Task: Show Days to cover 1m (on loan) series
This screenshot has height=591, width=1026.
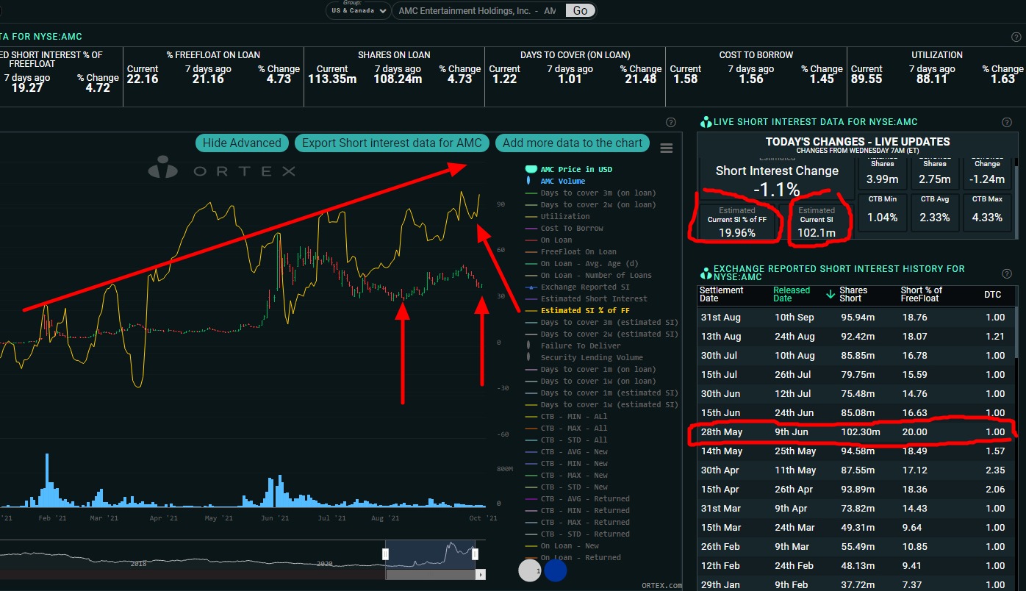Action: click(x=591, y=369)
